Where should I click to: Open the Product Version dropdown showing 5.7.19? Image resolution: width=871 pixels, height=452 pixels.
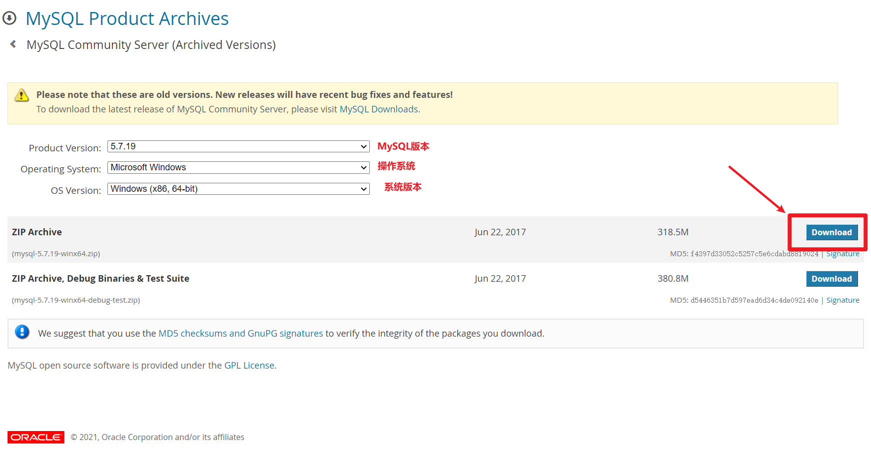238,146
